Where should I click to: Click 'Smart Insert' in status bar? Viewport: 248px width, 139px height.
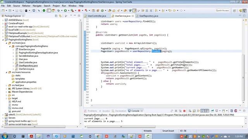point(168,131)
